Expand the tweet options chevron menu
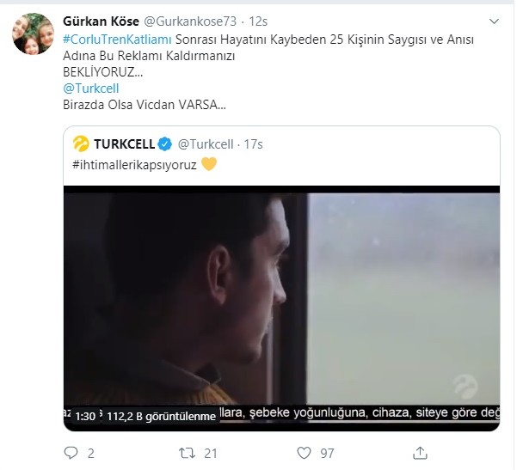 pos(494,21)
